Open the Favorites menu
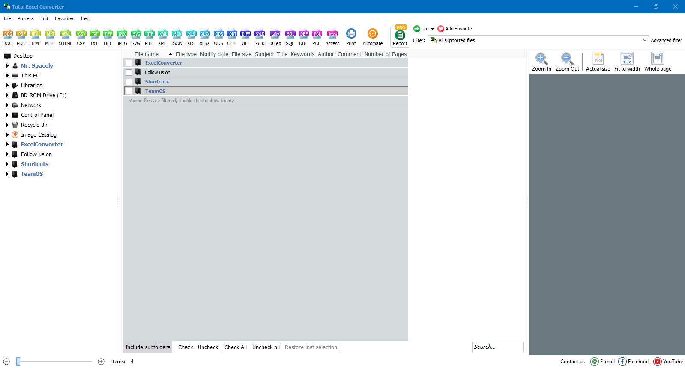Viewport: 685px width, 368px height. pyautogui.click(x=65, y=18)
